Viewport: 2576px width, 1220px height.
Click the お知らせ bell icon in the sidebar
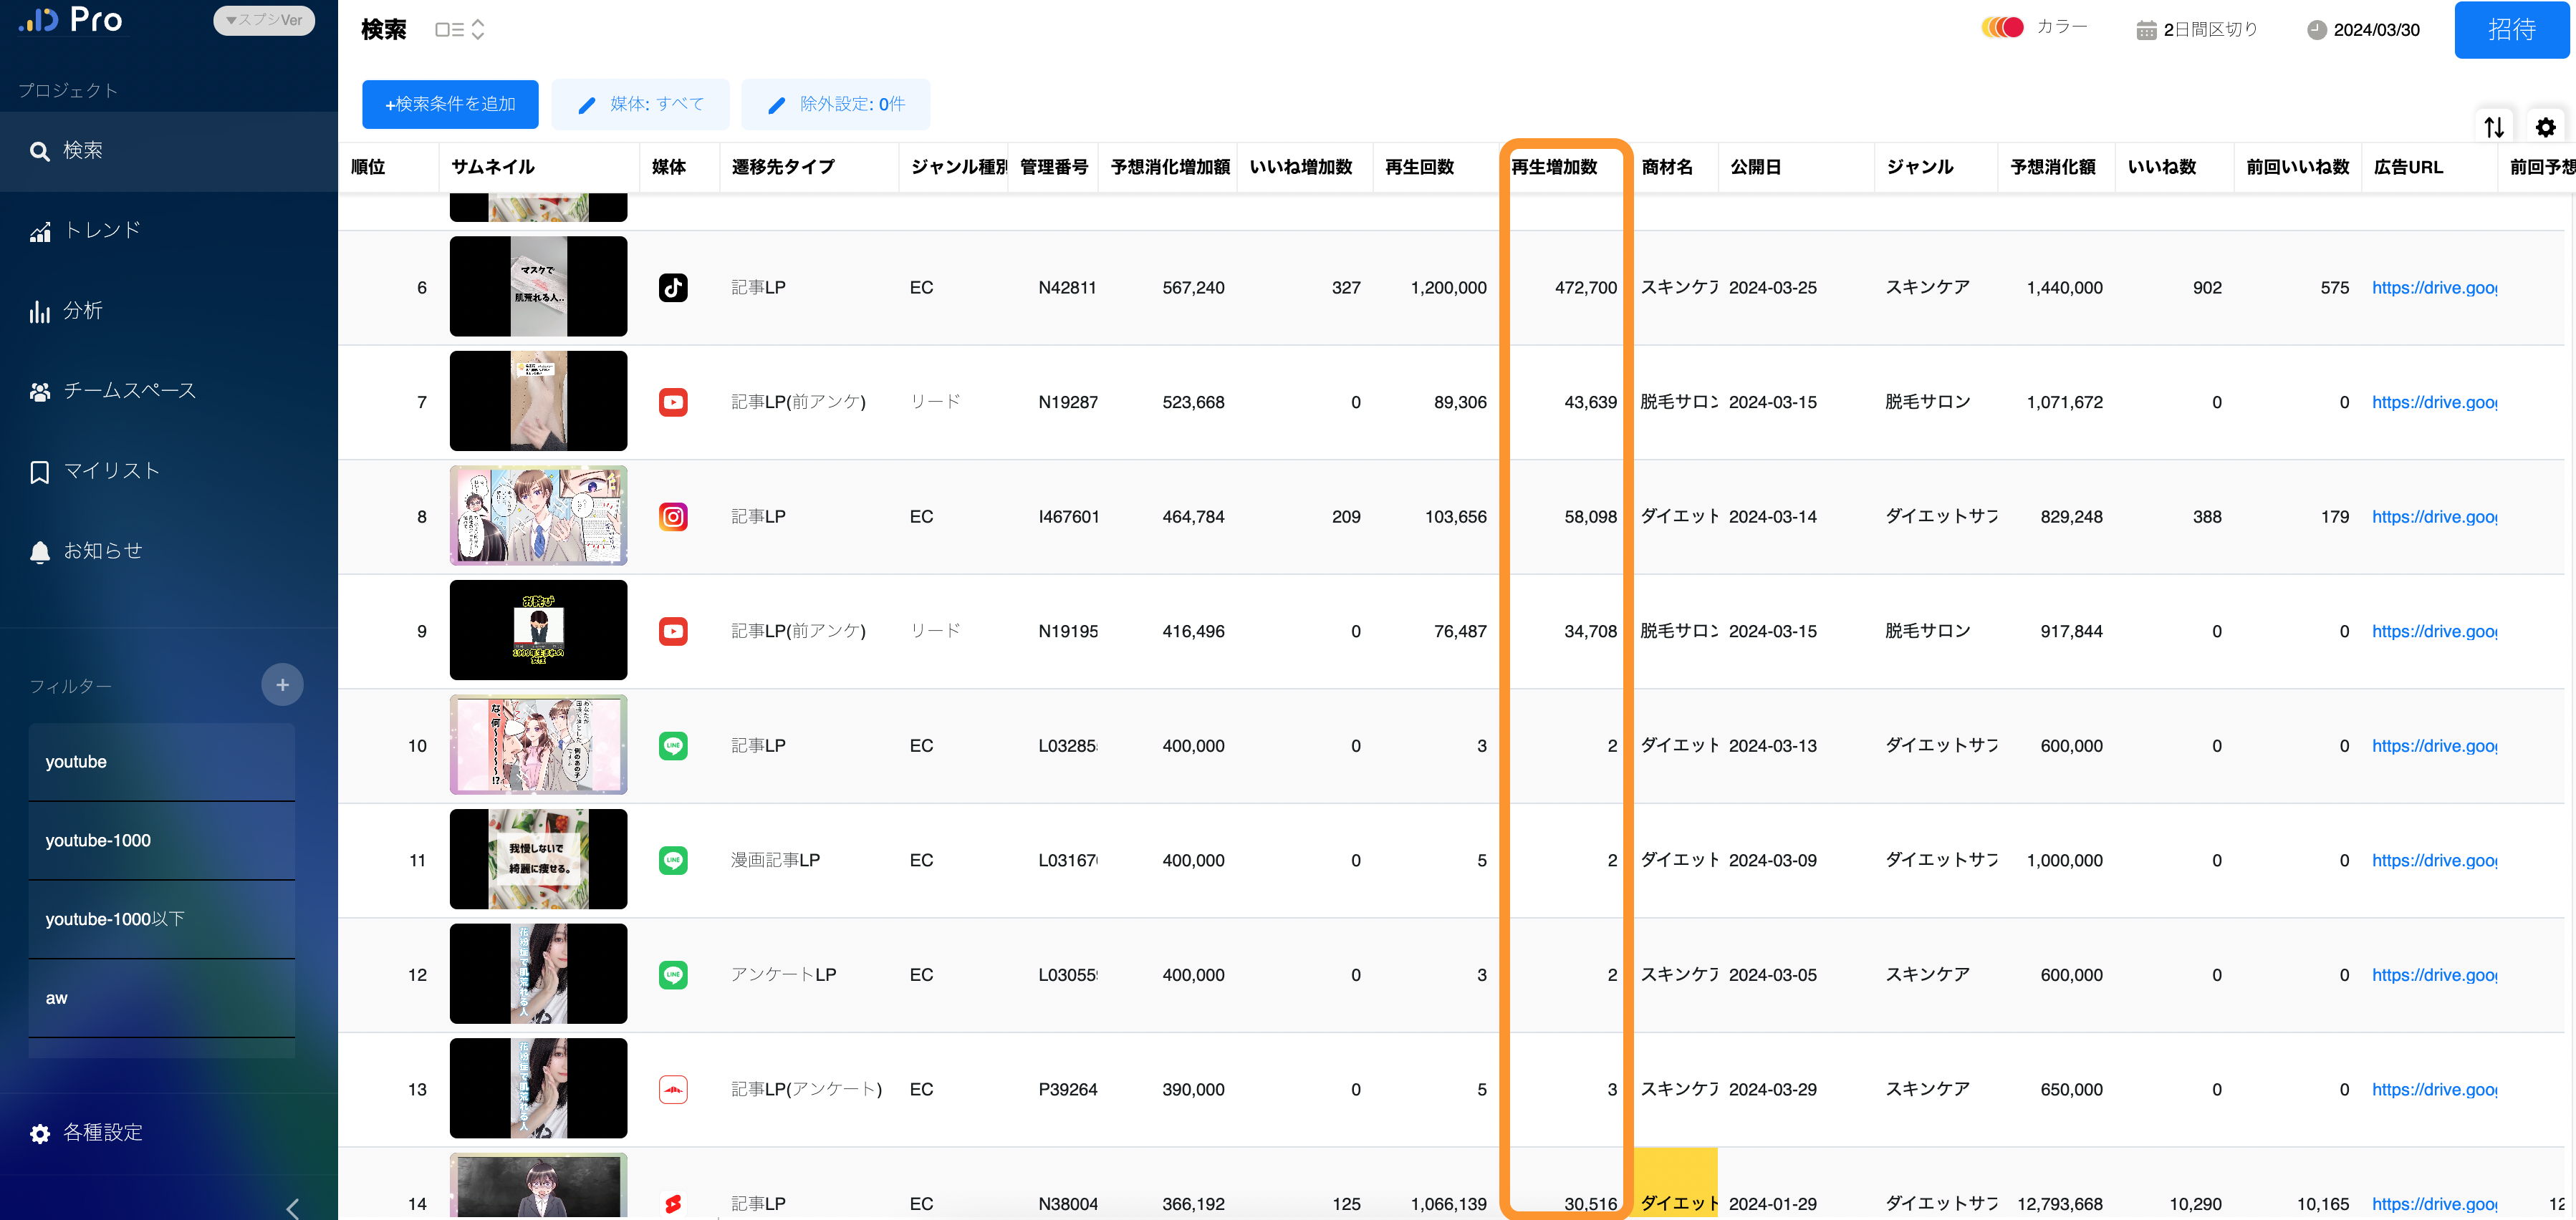click(40, 551)
